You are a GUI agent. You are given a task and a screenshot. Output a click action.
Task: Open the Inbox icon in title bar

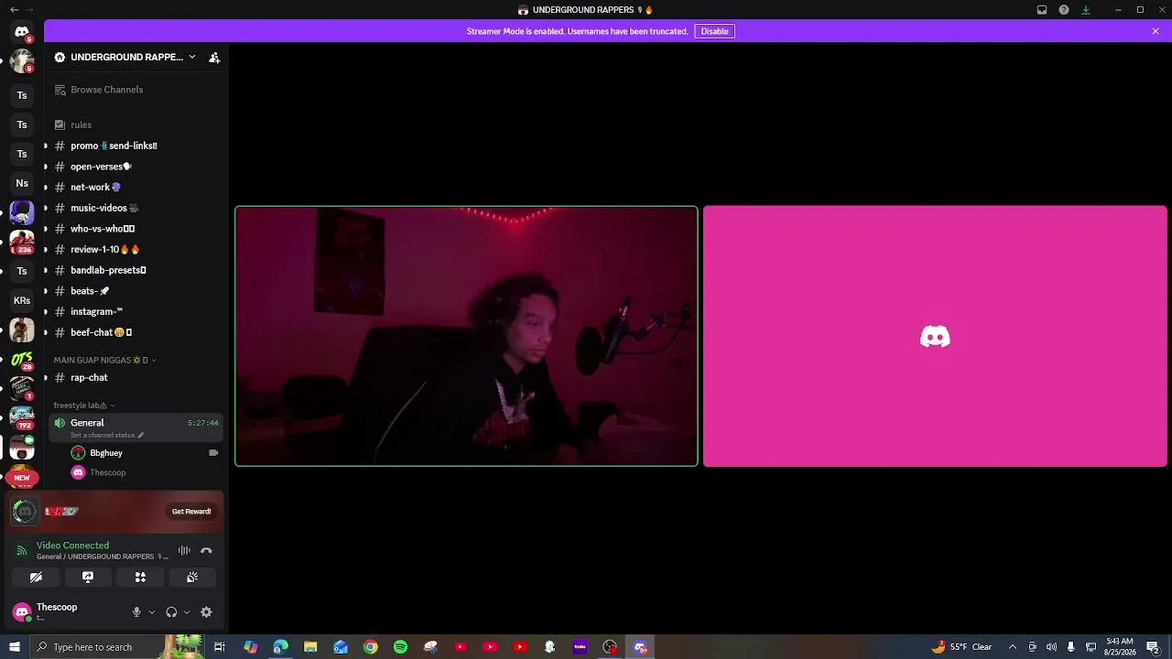coord(1042,10)
